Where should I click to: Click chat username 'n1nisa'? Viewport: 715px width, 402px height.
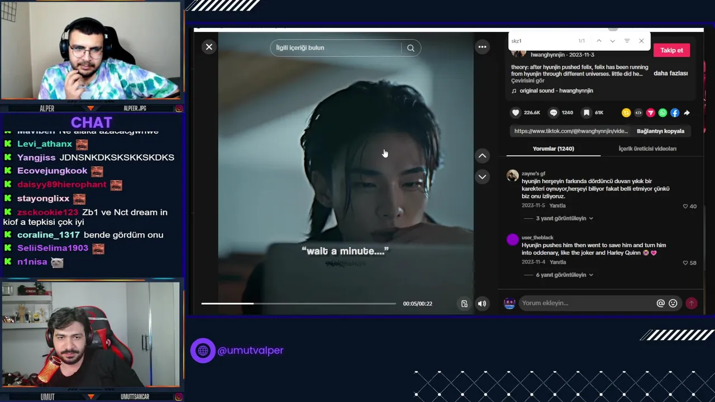point(32,262)
